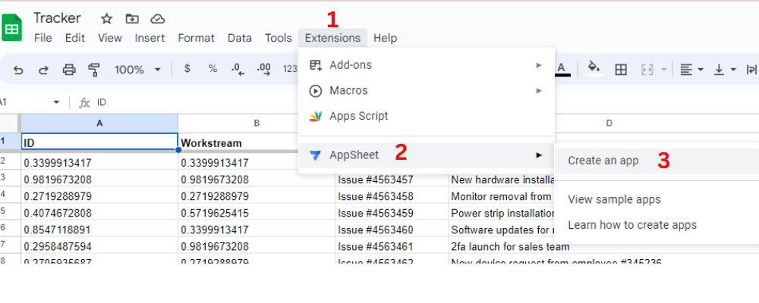Select column D header
This screenshot has height=303, width=759.
[x=609, y=123]
